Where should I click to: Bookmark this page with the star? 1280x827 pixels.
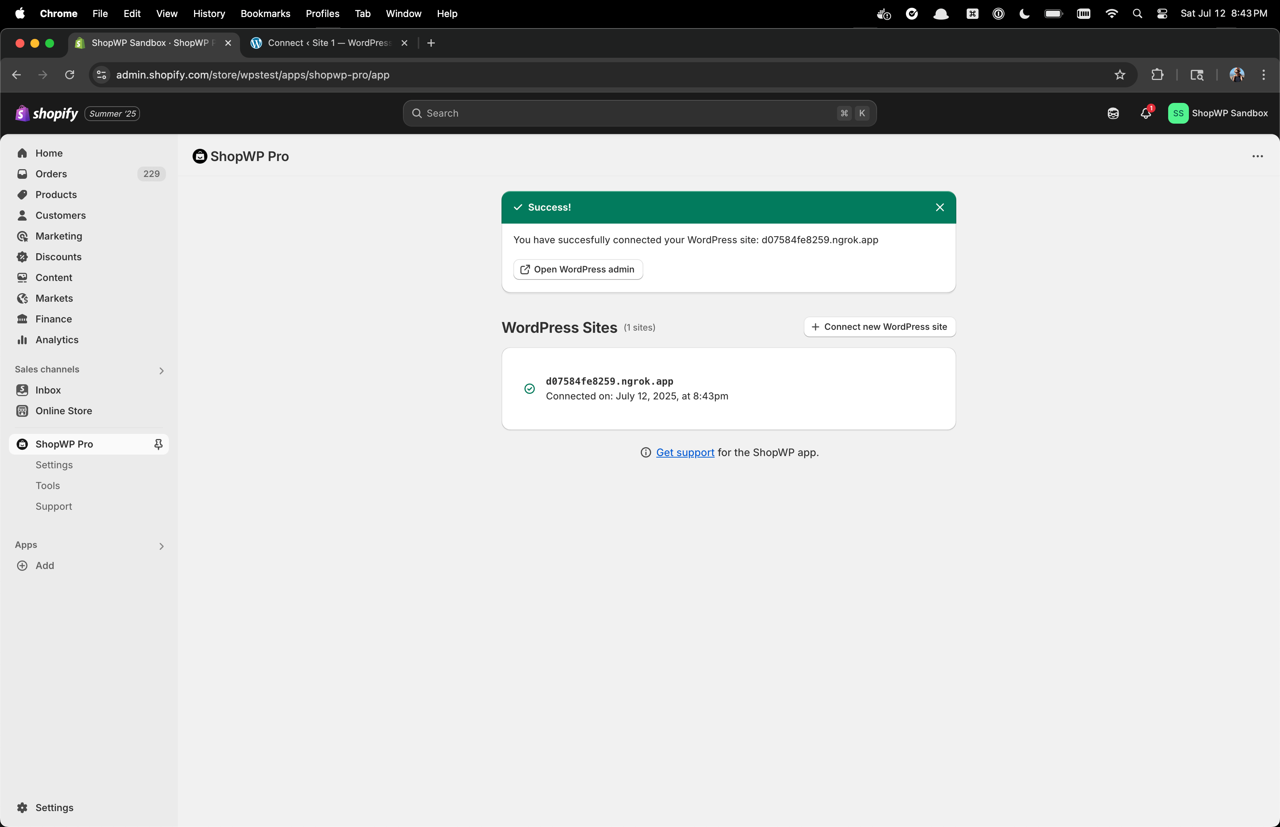(1119, 75)
